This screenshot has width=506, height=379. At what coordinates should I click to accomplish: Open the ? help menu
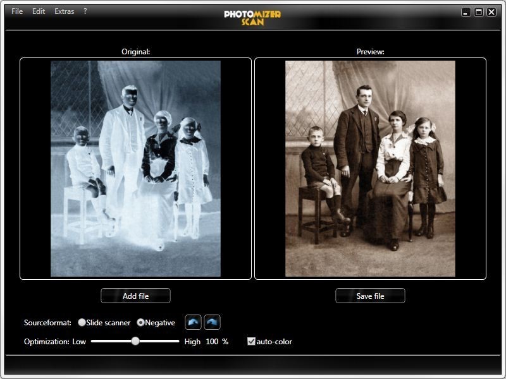tap(85, 11)
